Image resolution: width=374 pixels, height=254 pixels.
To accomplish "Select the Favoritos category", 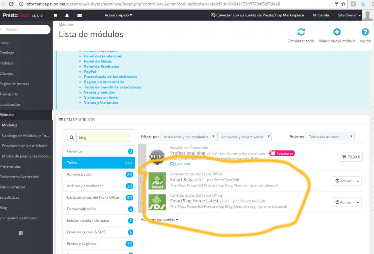I will pos(99,151).
